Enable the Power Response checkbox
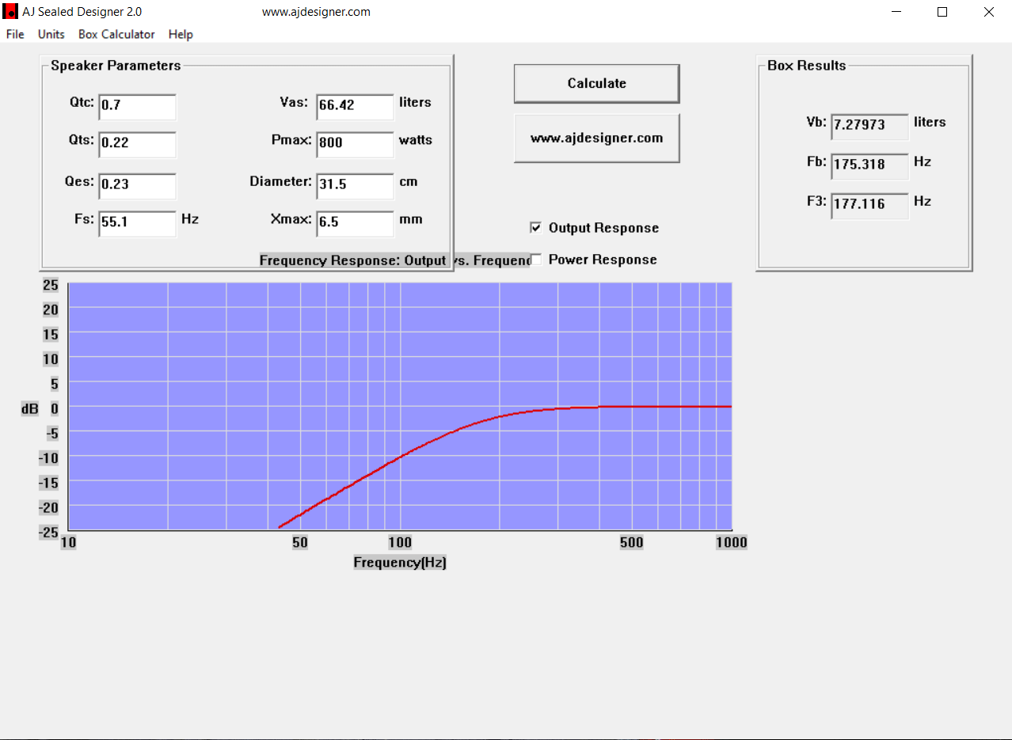This screenshot has width=1012, height=740. click(x=536, y=260)
